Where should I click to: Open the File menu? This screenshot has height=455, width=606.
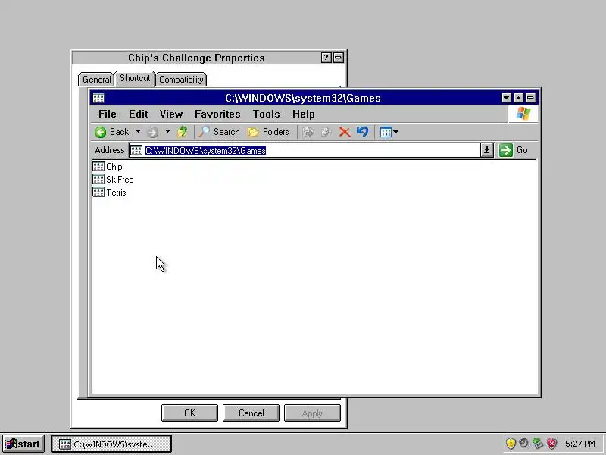click(107, 115)
